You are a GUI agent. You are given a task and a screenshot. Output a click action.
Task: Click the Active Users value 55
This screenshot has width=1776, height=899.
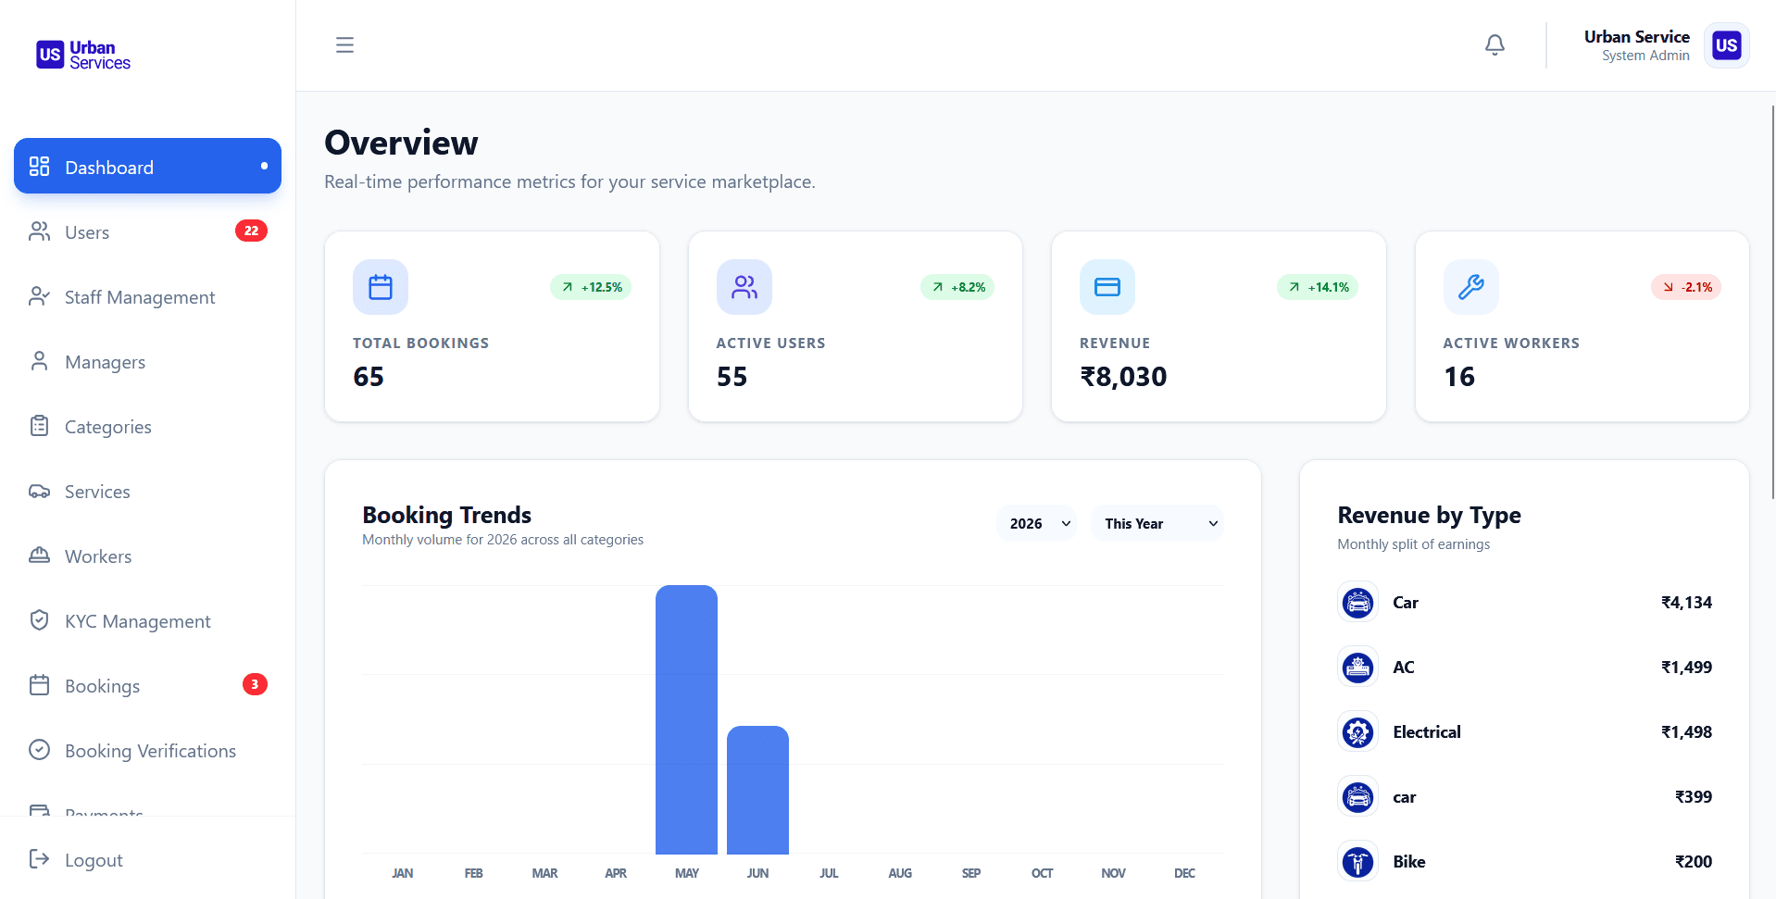click(x=732, y=377)
